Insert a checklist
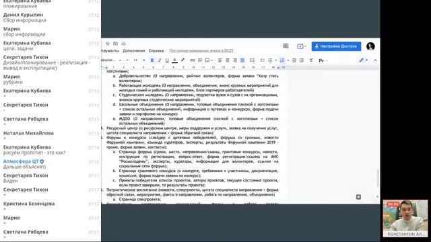This screenshot has height=242, width=431. (262, 61)
